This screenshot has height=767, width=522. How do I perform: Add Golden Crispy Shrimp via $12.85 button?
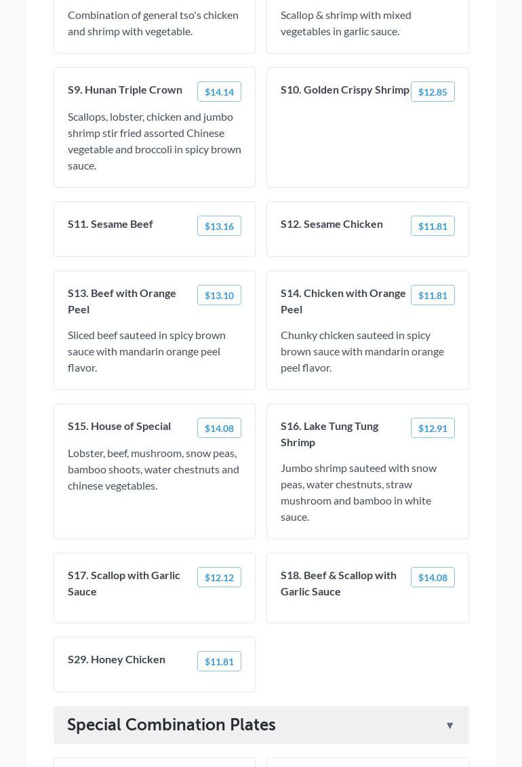tap(433, 92)
